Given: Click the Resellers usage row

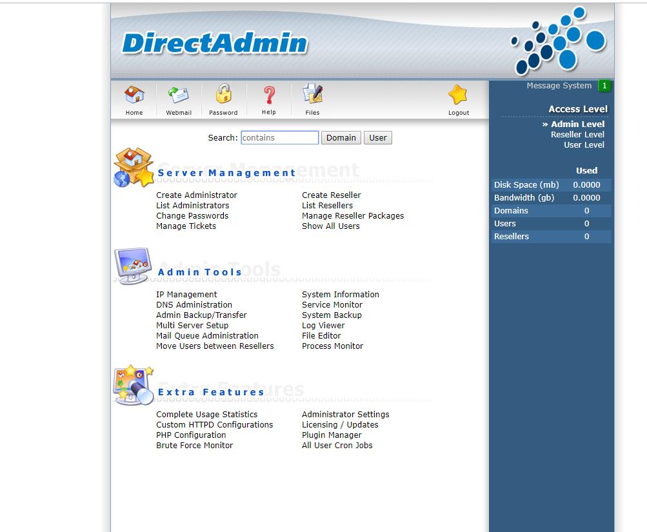Looking at the screenshot, I should point(552,236).
